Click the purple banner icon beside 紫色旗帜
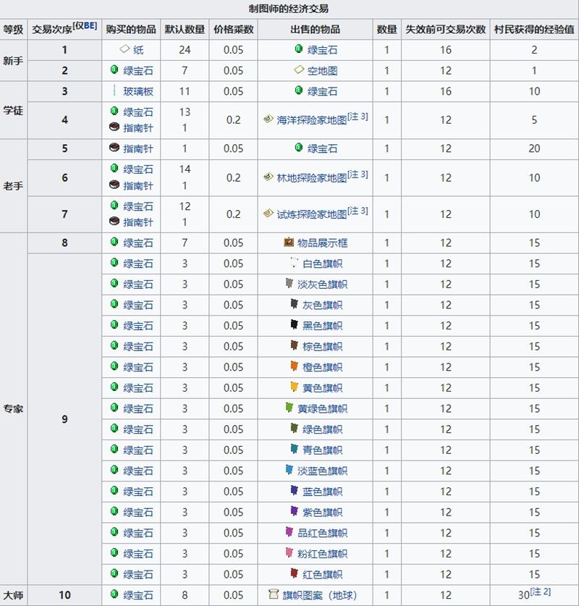Image resolution: width=579 pixels, height=606 pixels. point(294,511)
